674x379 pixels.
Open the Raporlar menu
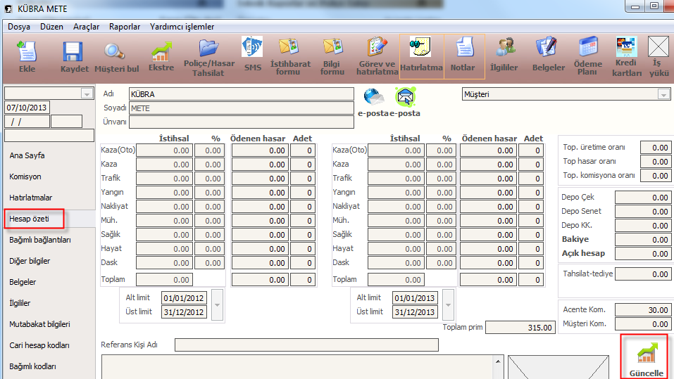(125, 27)
